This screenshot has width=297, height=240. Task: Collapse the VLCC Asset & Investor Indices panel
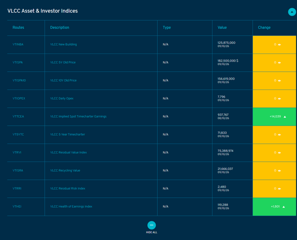pos(292,12)
